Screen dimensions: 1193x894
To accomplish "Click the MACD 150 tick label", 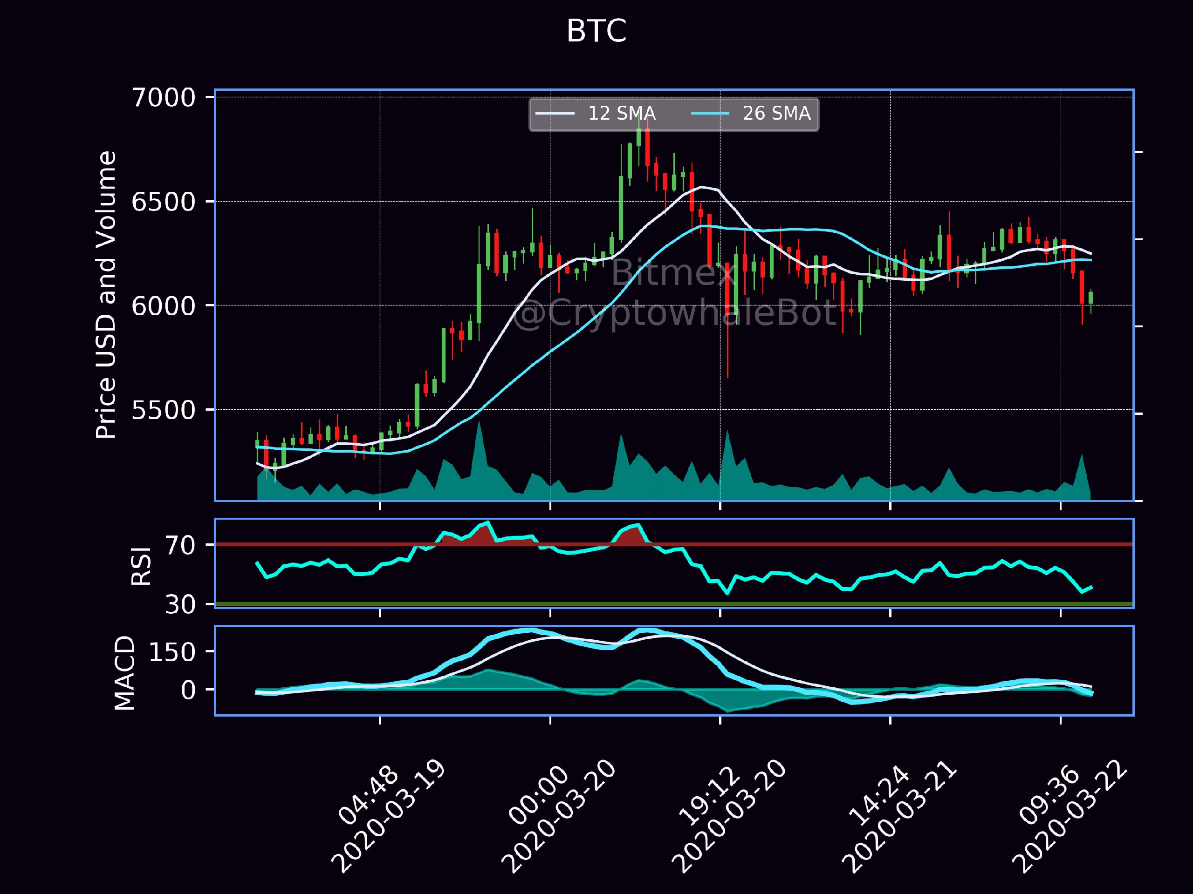I will pos(172,652).
